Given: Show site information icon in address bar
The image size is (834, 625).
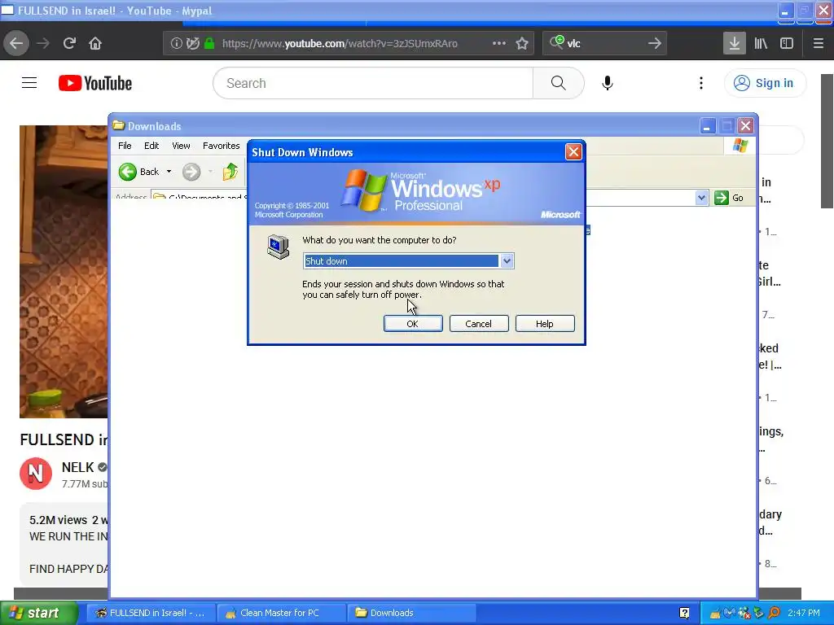Looking at the screenshot, I should pos(177,44).
